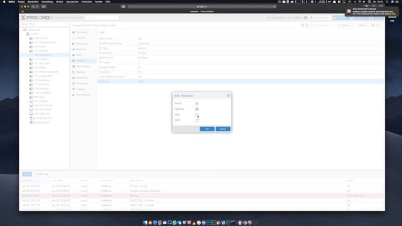Click the Console icon in container menu
Image resolution: width=402 pixels, height=226 pixels.
[73, 38]
